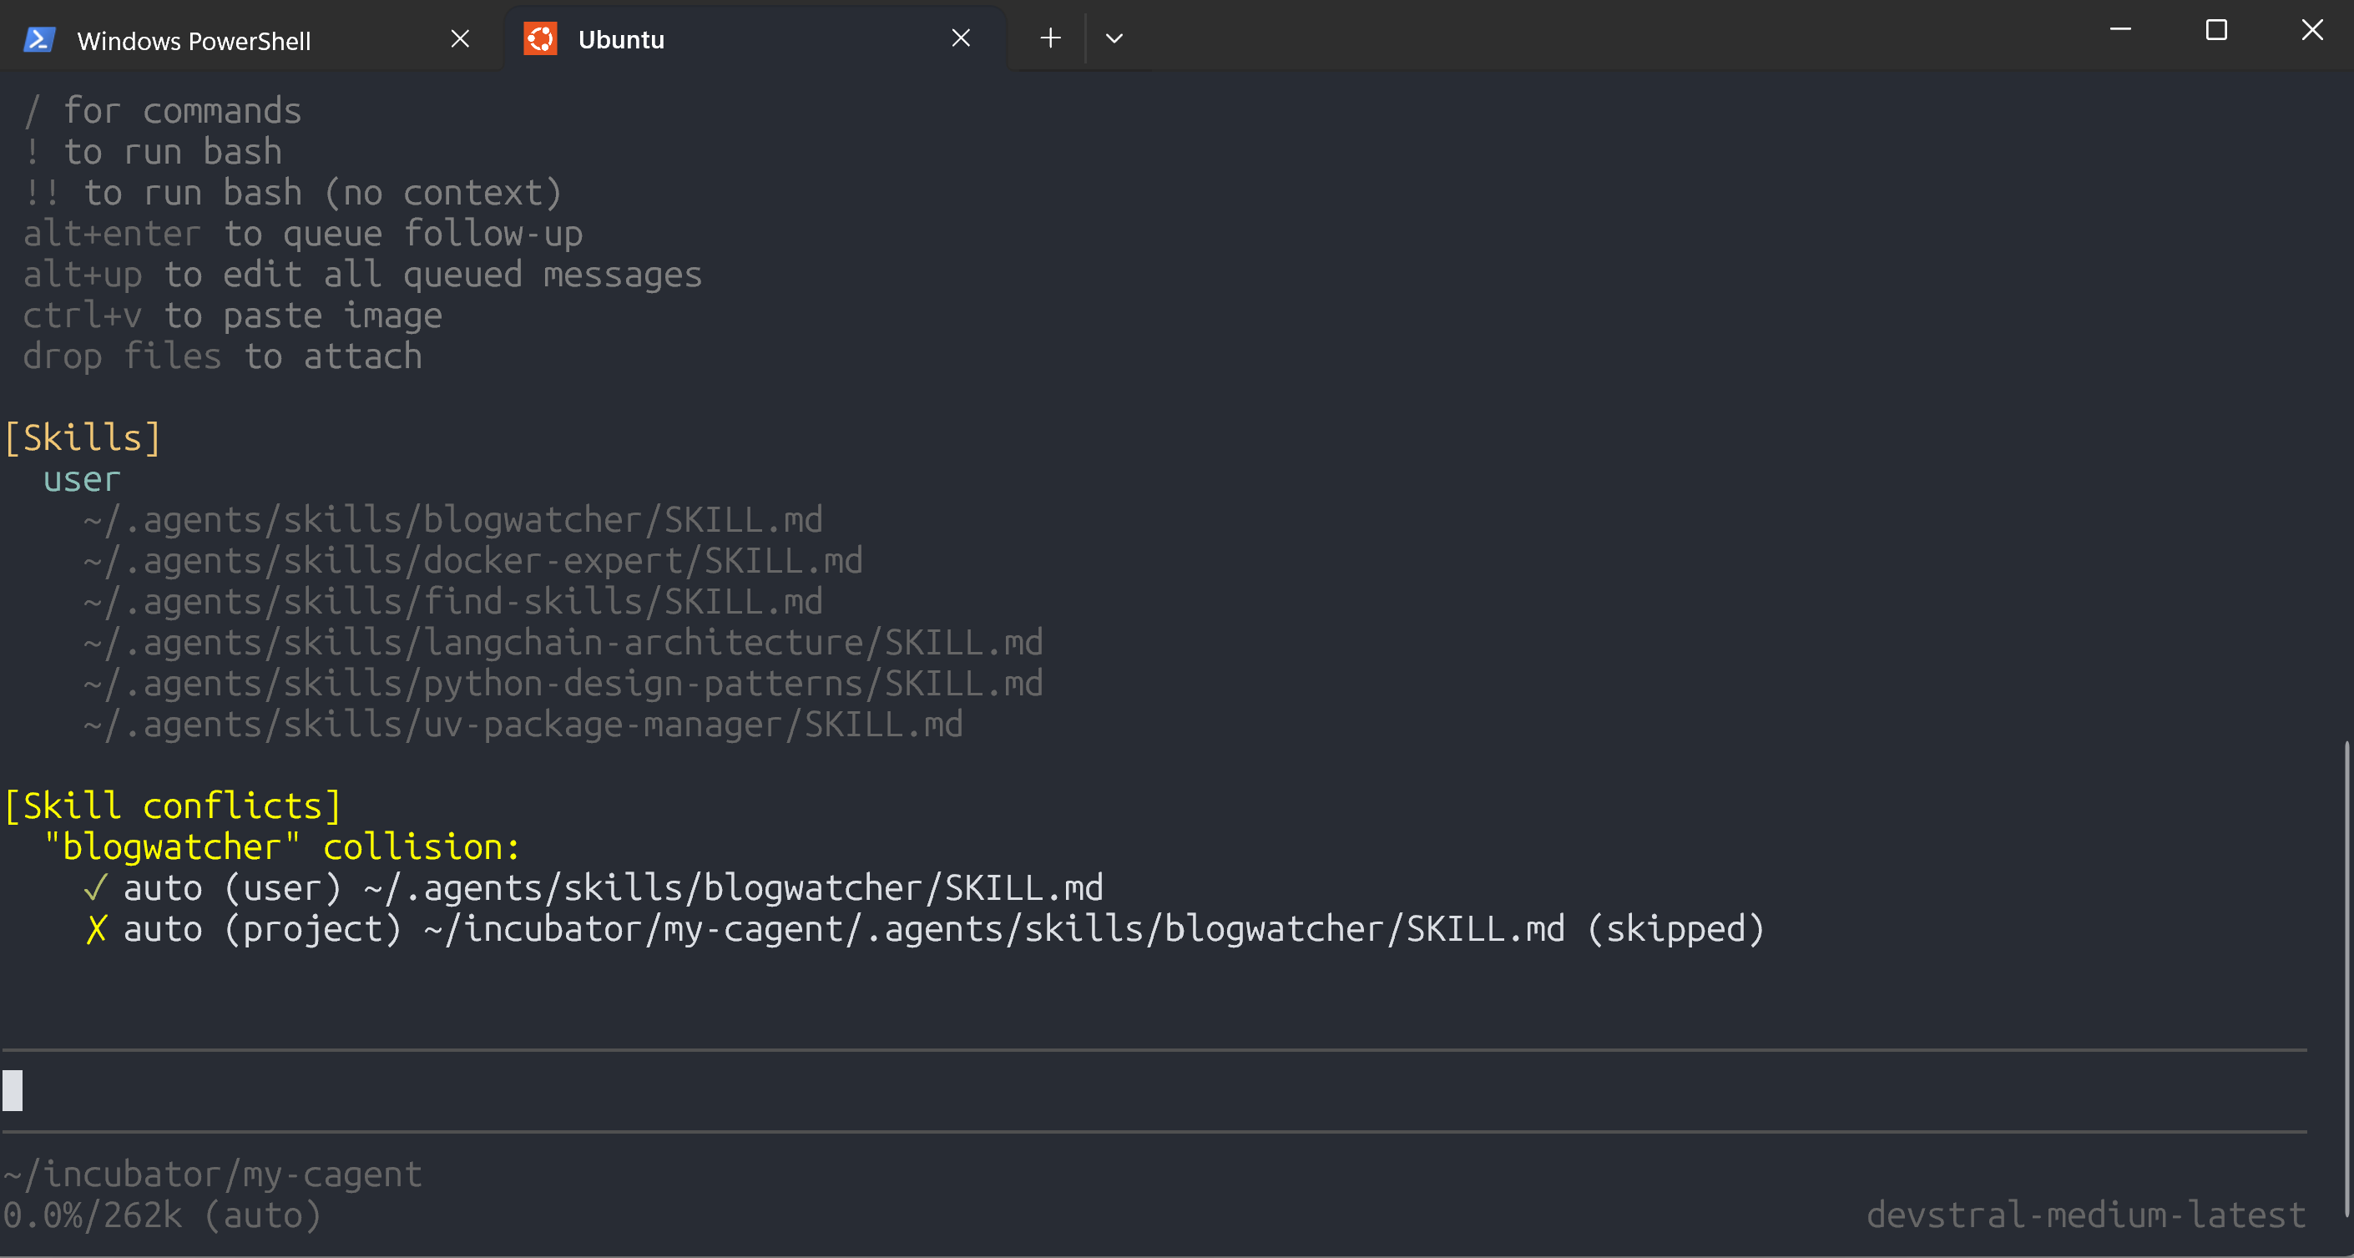
Task: Click the [Skill conflicts] header
Action: click(174, 806)
